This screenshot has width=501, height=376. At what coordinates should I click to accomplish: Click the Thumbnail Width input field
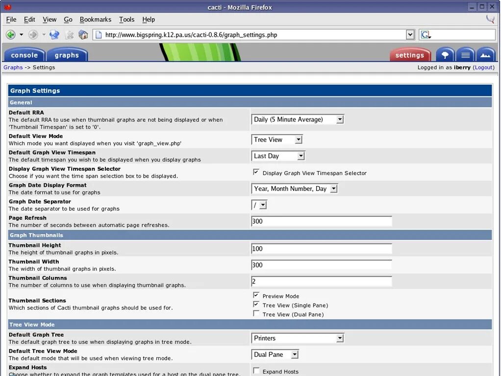click(x=322, y=265)
